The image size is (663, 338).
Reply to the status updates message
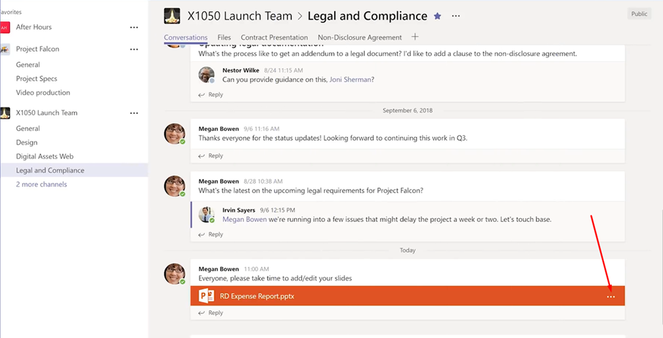click(x=211, y=156)
